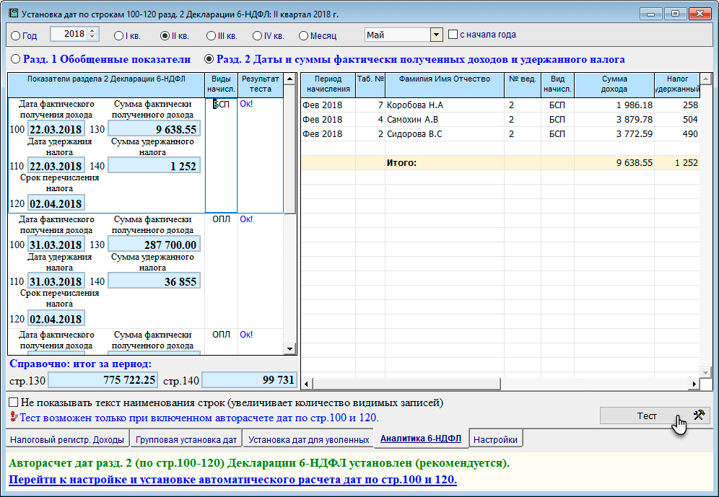Select the IV кв. quarter option
This screenshot has height=497, width=719.
tap(257, 35)
